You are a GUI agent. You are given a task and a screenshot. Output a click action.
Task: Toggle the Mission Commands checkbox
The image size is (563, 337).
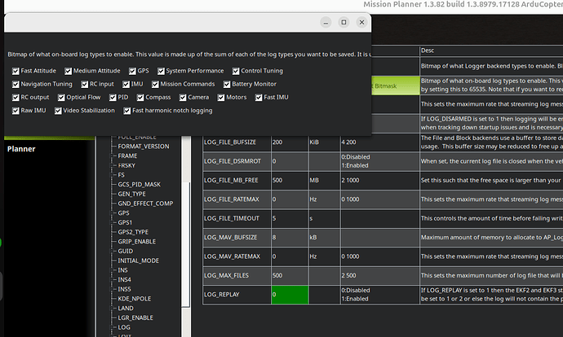point(155,84)
